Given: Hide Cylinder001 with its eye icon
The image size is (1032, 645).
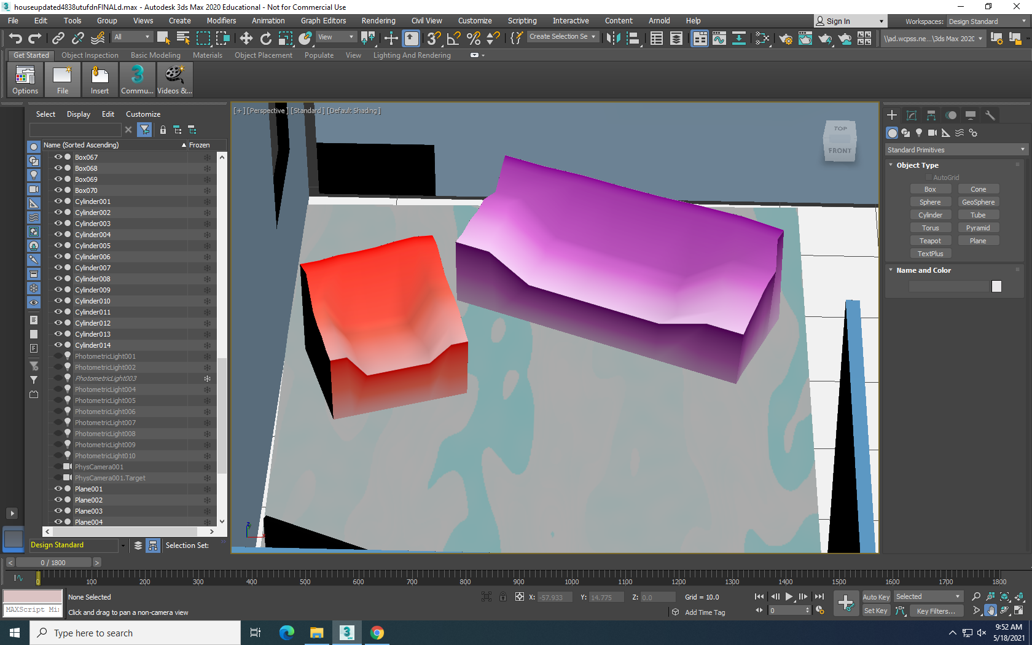Looking at the screenshot, I should click(58, 201).
